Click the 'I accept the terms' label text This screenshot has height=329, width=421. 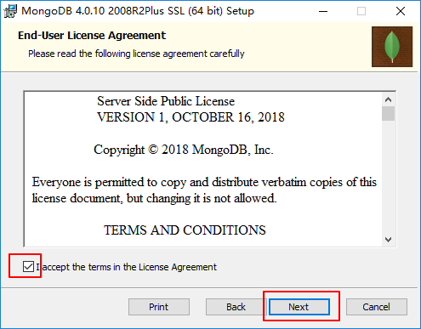(x=127, y=267)
